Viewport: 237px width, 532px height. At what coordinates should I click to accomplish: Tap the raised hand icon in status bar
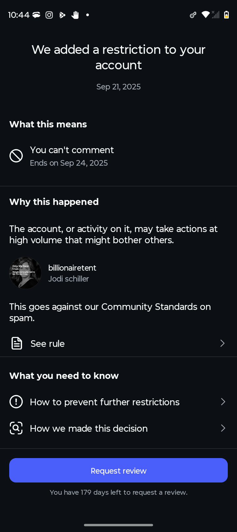tap(75, 15)
